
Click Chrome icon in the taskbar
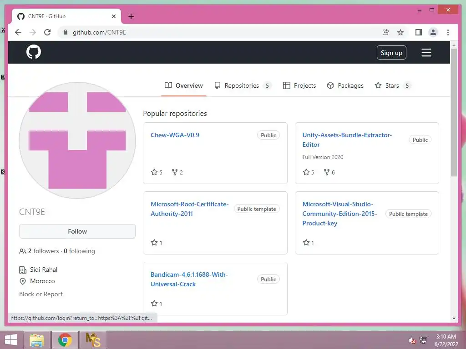(65, 340)
